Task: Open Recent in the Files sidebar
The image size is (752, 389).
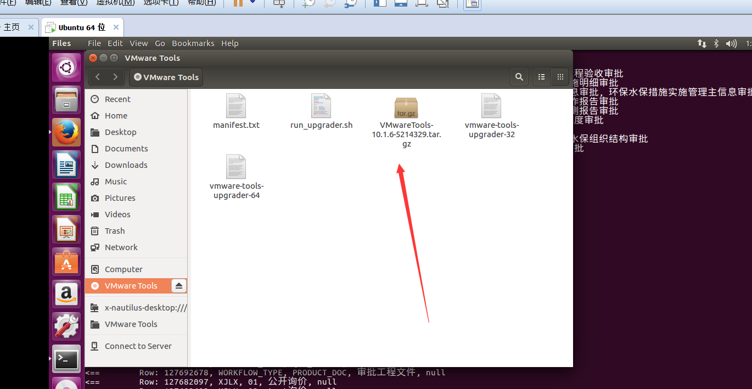Action: click(136, 99)
